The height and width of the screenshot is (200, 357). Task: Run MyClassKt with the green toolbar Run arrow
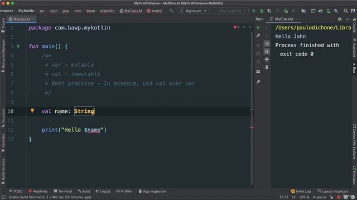[x=254, y=11]
